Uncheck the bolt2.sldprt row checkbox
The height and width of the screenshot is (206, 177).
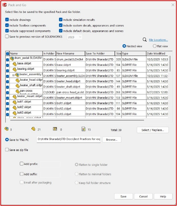(x=7, y=109)
